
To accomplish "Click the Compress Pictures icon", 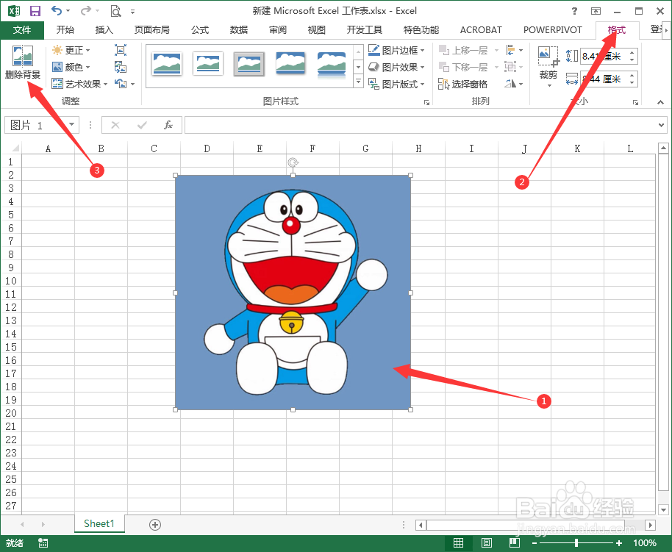I will [121, 50].
